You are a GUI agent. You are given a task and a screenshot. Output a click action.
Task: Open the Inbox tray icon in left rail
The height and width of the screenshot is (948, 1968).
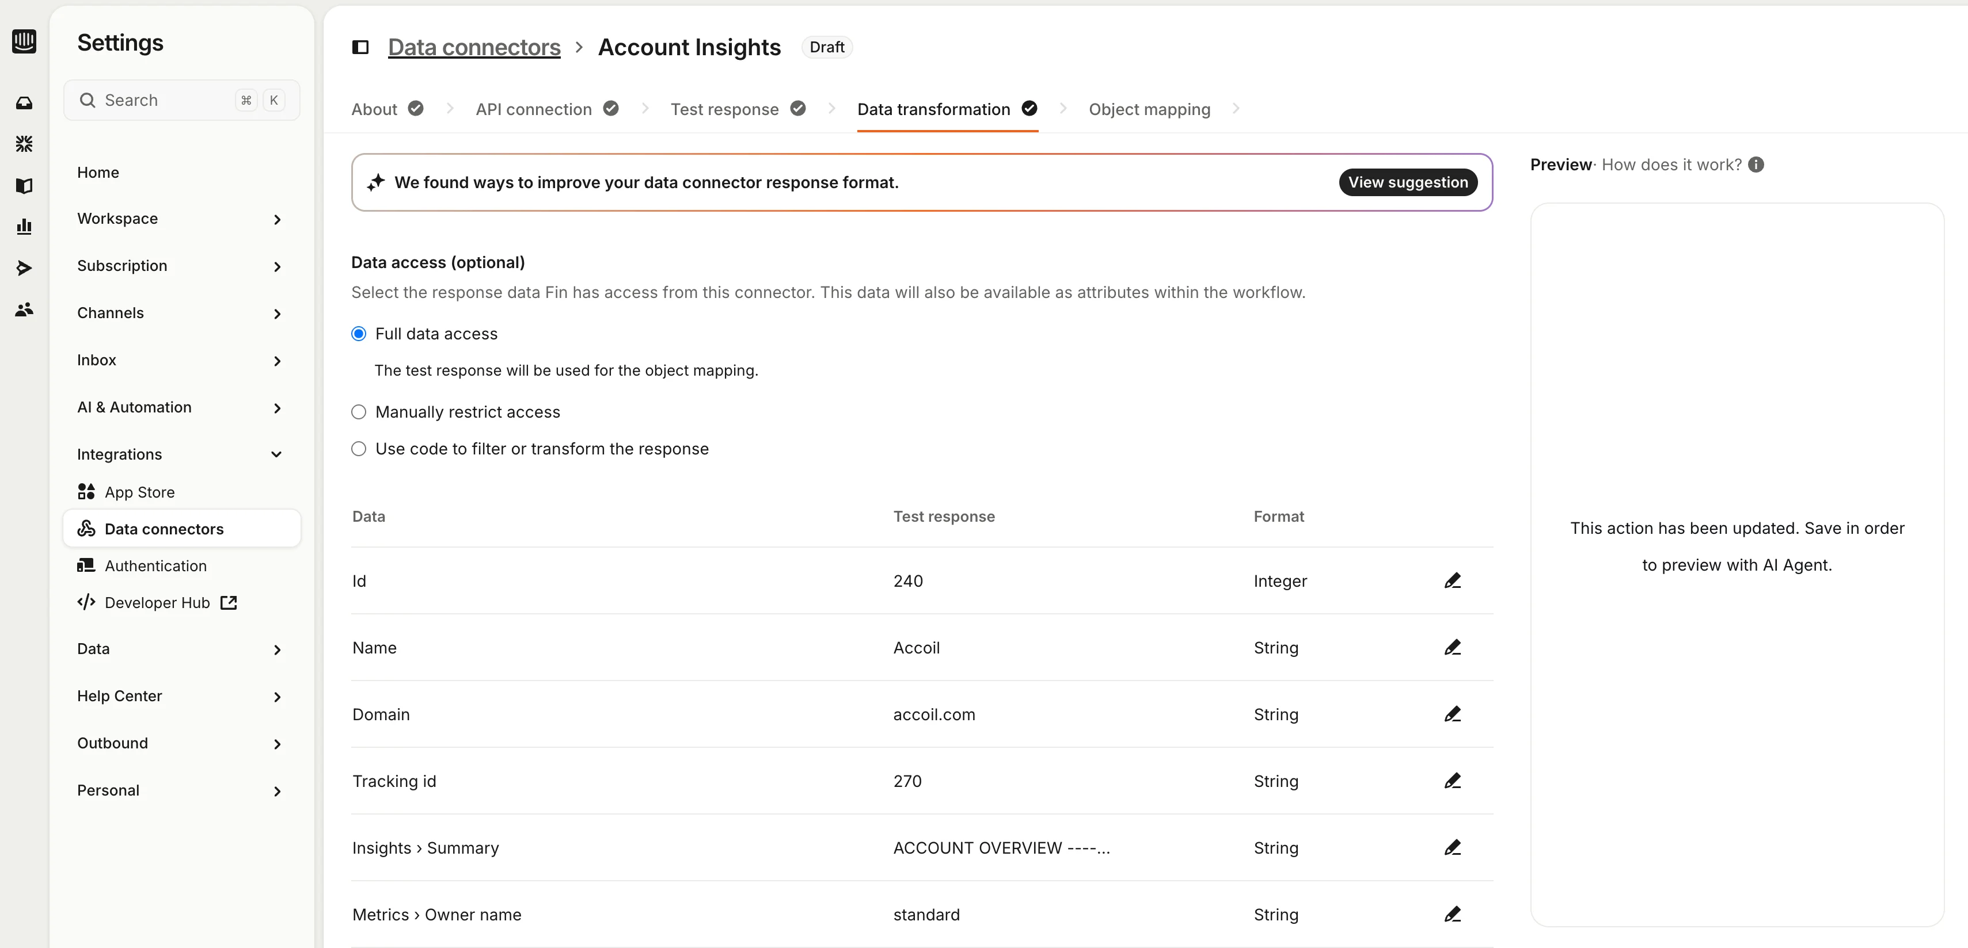click(x=24, y=101)
